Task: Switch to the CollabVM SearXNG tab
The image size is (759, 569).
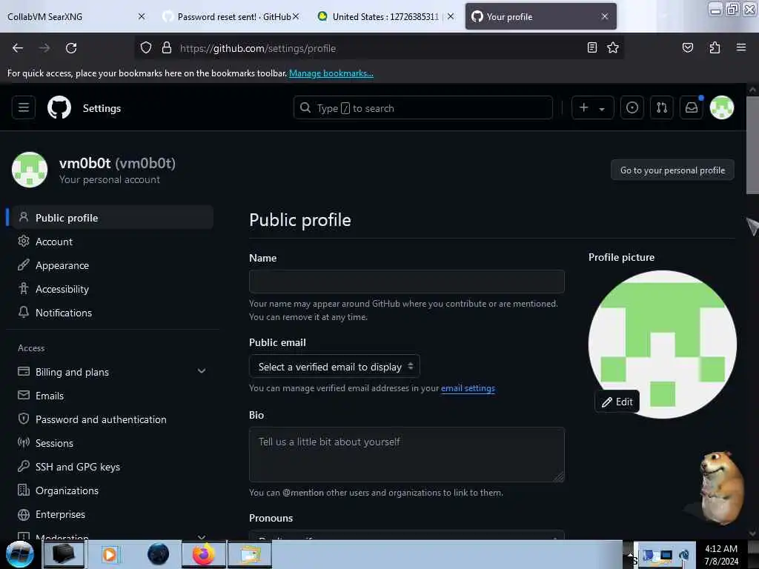Action: click(75, 16)
